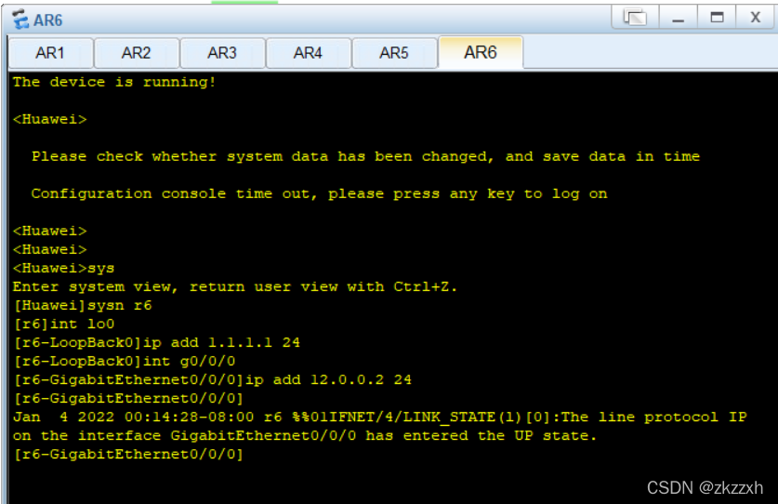778x504 pixels.
Task: Click the AR6 window title text
Action: point(48,20)
